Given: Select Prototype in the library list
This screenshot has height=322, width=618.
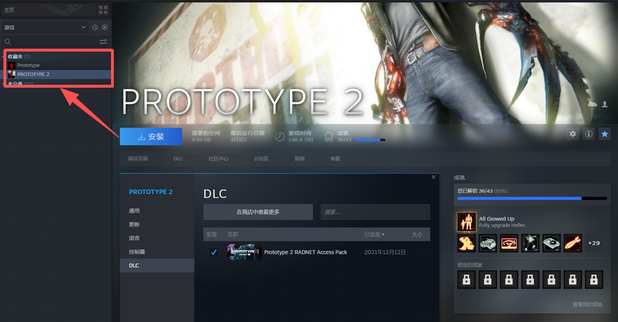Looking at the screenshot, I should (28, 65).
